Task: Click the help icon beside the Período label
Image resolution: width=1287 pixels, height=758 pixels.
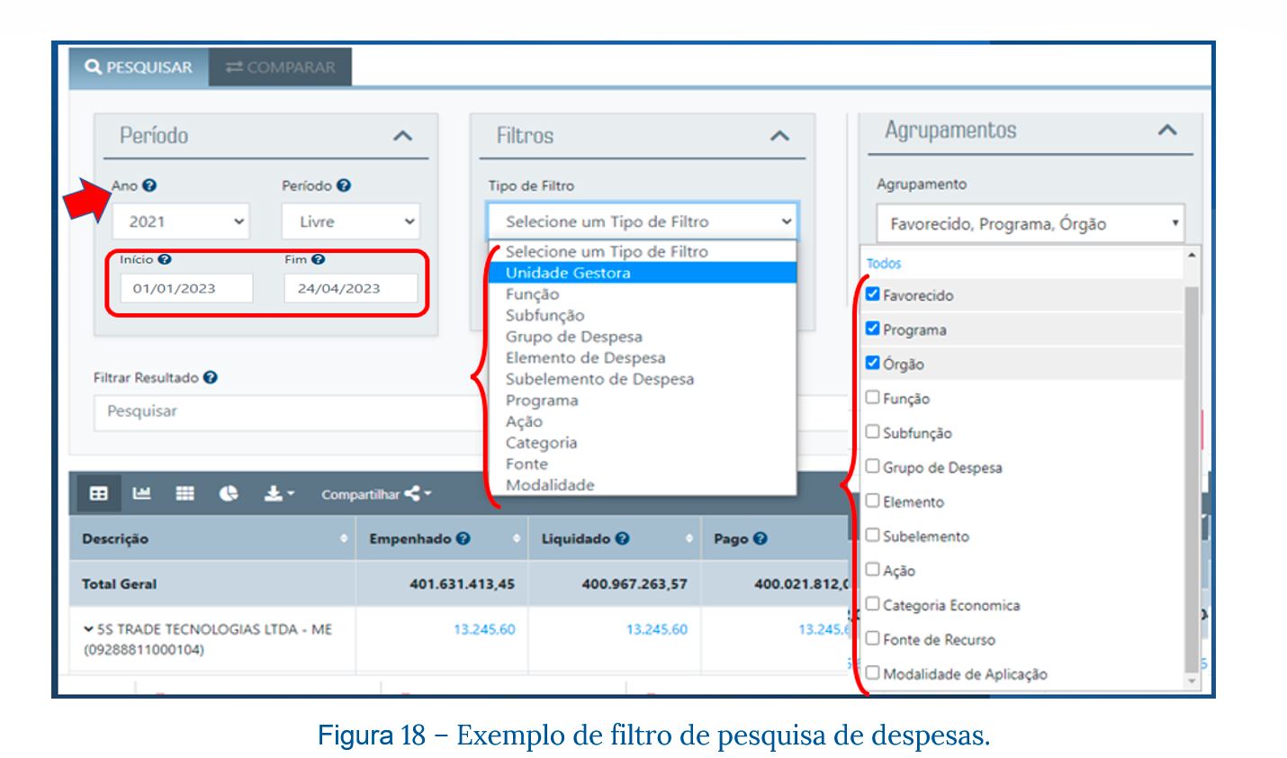Action: [344, 185]
